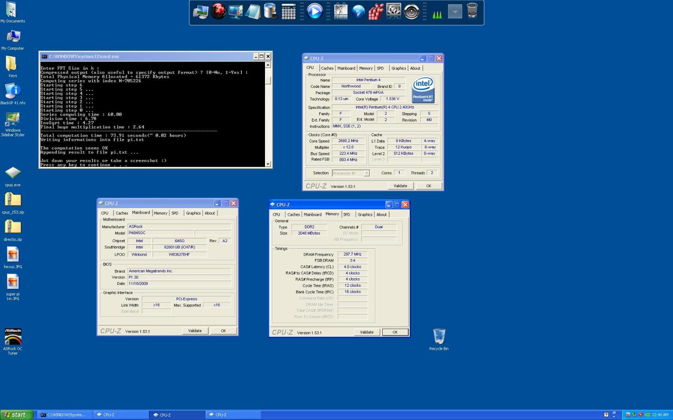Click the 12:40 AM system clock

coord(660,415)
